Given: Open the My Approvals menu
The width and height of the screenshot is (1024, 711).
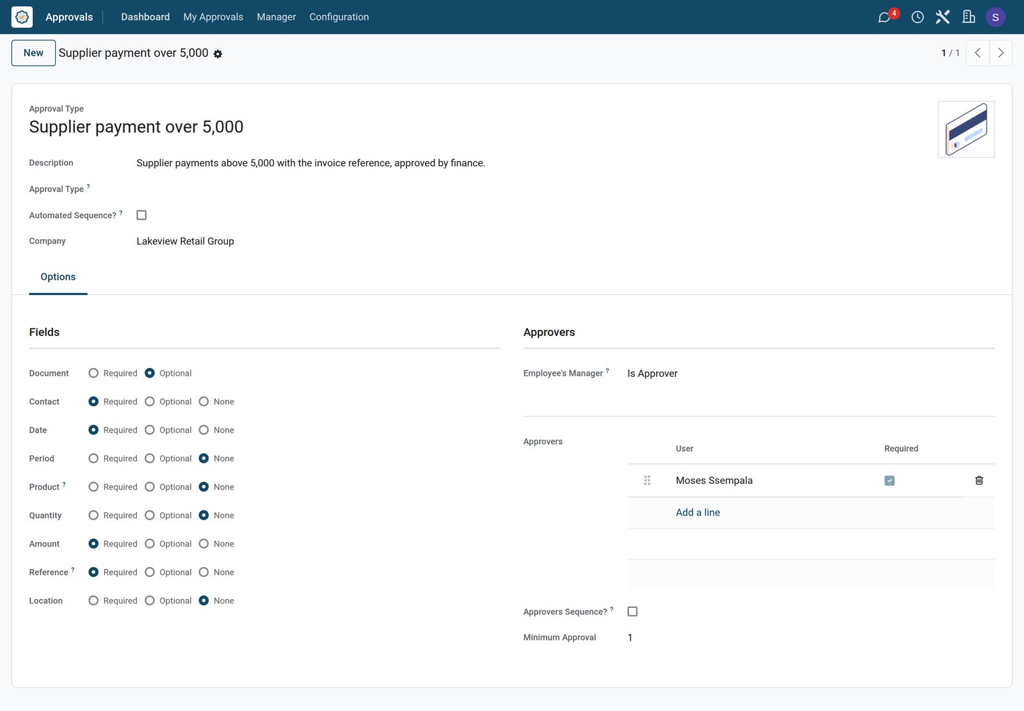Looking at the screenshot, I should [x=213, y=17].
